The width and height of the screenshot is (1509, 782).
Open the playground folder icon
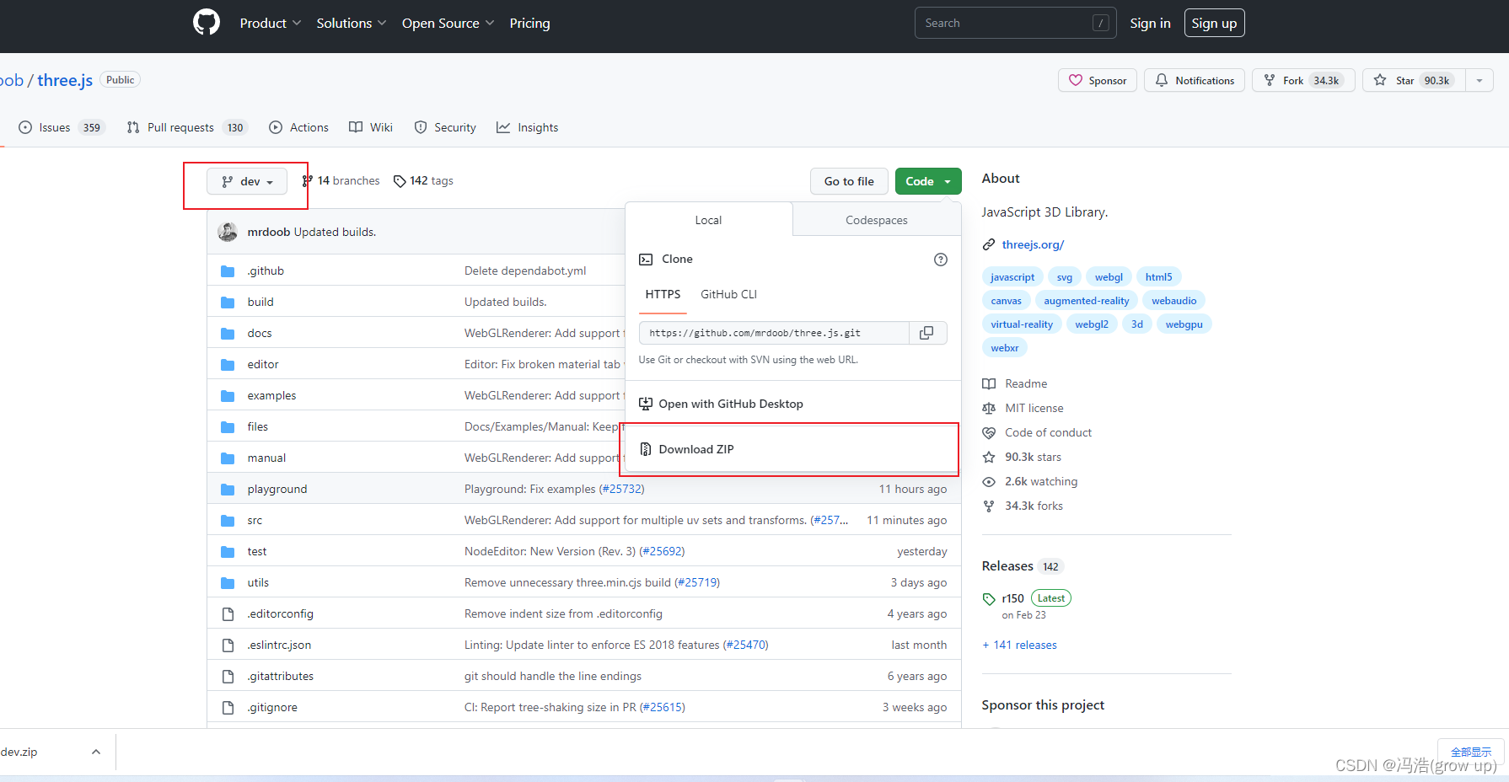(228, 490)
